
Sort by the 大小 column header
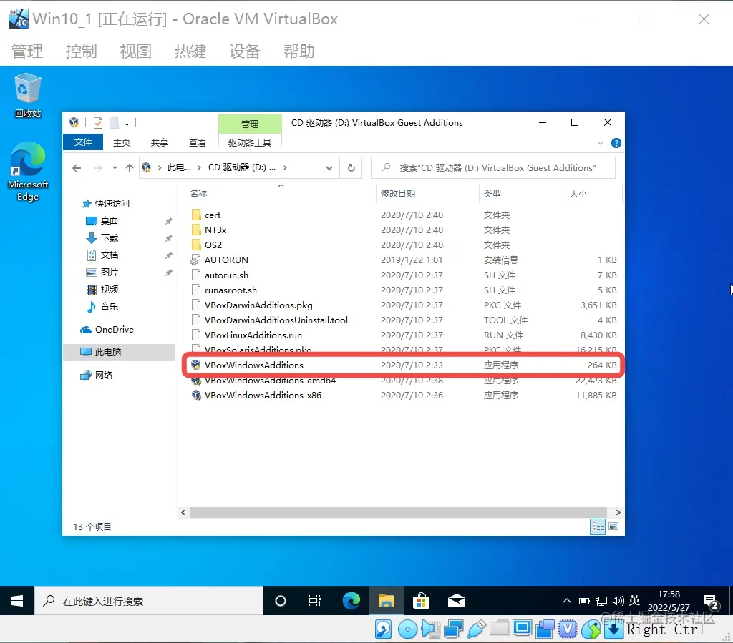[593, 193]
